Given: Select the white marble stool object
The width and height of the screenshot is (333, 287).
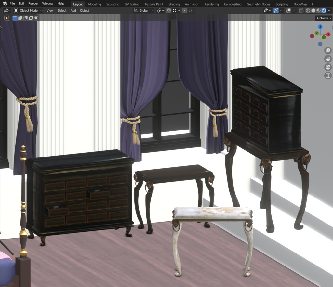Looking at the screenshot, I should tap(212, 213).
